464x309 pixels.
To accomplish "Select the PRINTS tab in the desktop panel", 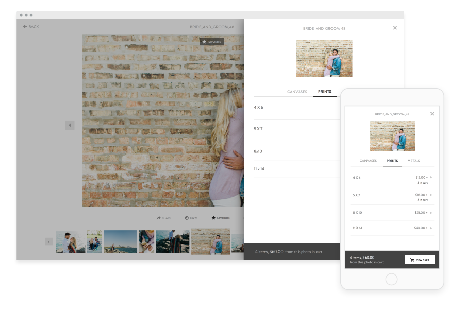I will point(325,91).
